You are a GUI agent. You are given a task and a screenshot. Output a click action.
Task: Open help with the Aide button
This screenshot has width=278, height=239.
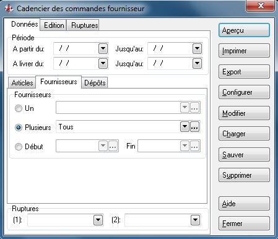[244, 204]
